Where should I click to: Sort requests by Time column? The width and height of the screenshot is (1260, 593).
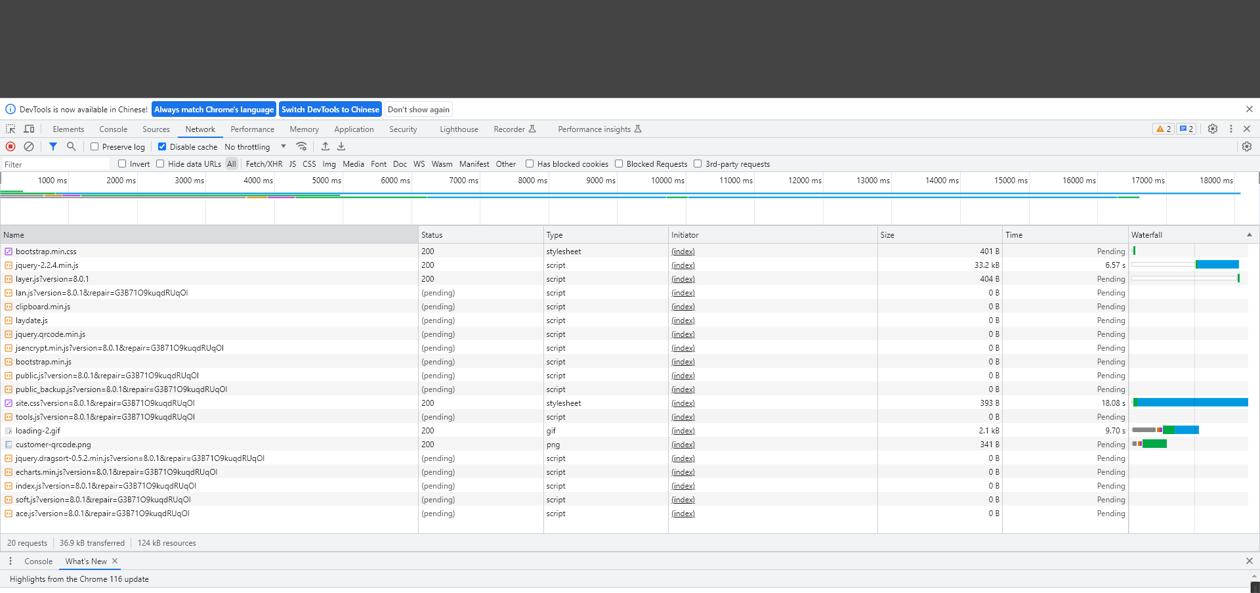coord(1065,234)
